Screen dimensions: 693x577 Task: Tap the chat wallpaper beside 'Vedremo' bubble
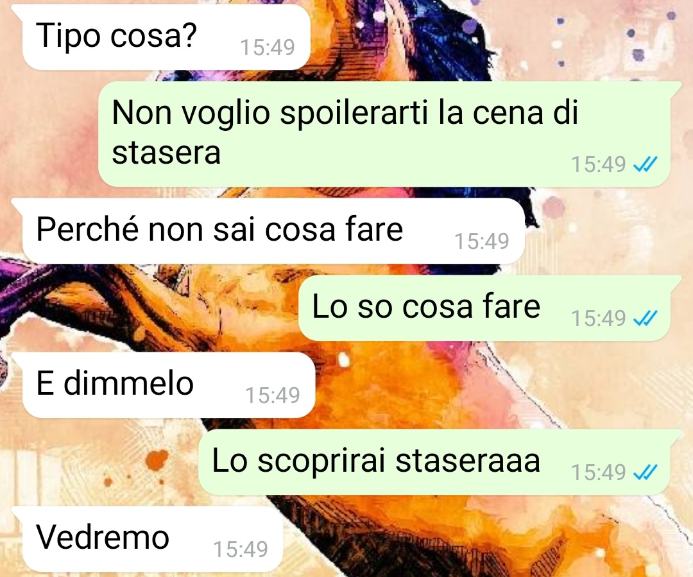tap(486, 539)
